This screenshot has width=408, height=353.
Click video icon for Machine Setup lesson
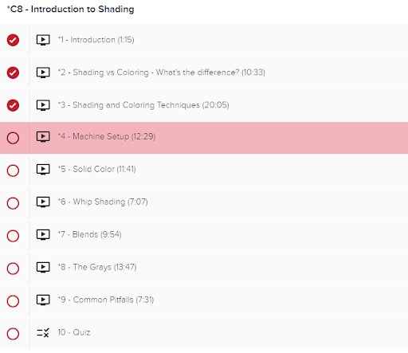click(x=43, y=137)
